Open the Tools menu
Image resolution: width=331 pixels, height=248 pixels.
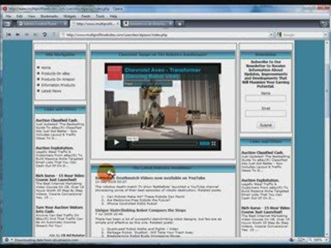(100, 16)
